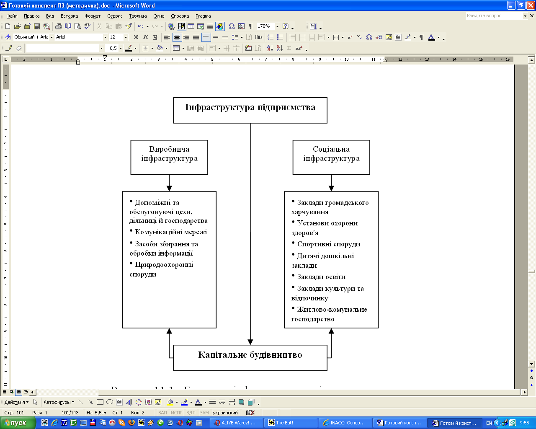Click the Insert Table icon
Viewport: 536px width, 429px height.
pos(191,26)
